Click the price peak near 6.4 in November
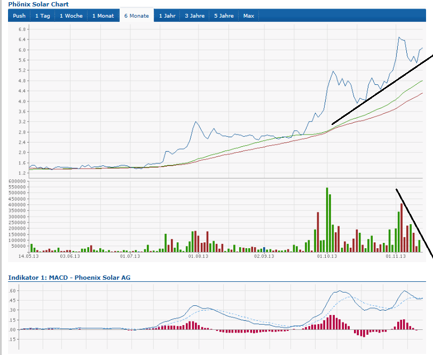The image size is (433, 355). (399, 37)
